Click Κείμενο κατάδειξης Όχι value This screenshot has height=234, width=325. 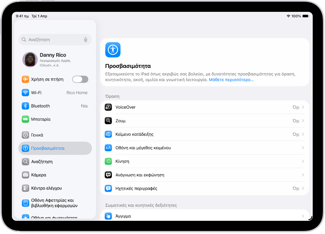coord(296,134)
